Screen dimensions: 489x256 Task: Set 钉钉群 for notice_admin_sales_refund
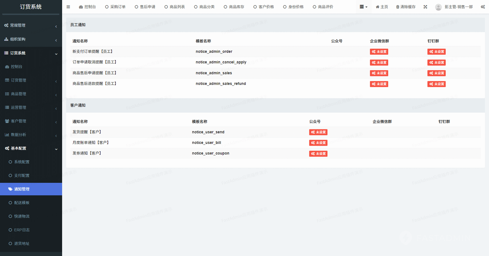(x=436, y=84)
